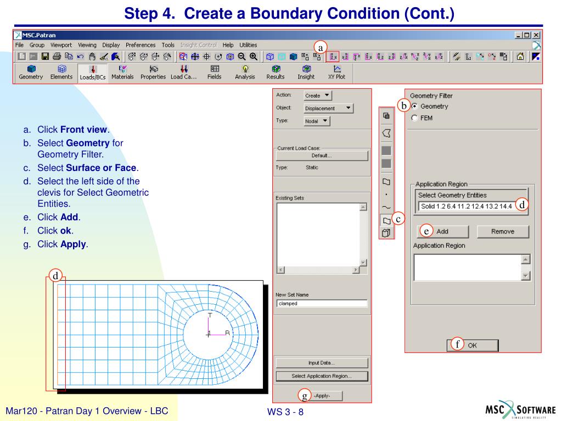This screenshot has width=562, height=421.
Task: Click the Default... load case button
Action: click(322, 156)
